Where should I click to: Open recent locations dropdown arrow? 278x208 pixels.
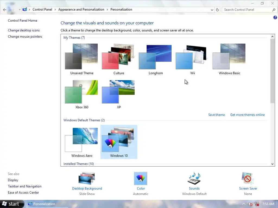pyautogui.click(x=20, y=10)
